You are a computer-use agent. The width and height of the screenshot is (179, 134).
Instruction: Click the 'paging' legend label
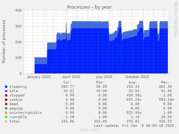click(16, 108)
